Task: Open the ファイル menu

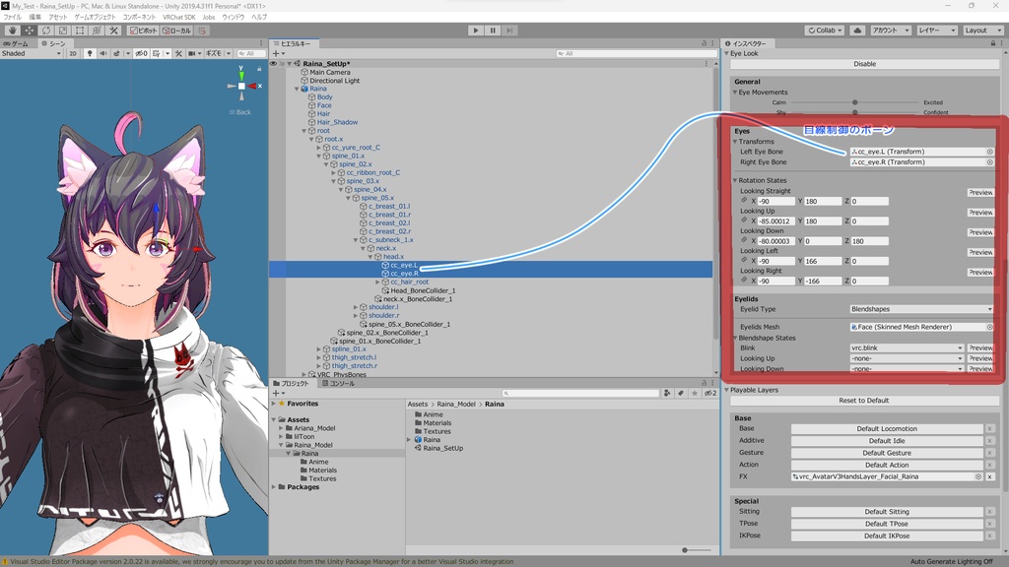Action: pos(12,17)
